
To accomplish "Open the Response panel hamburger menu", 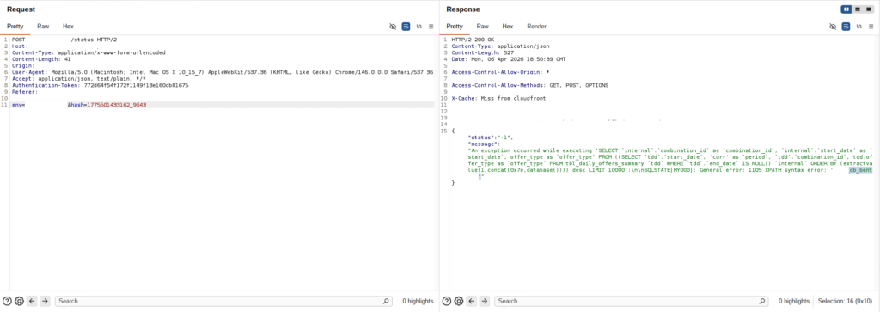I will tap(871, 27).
